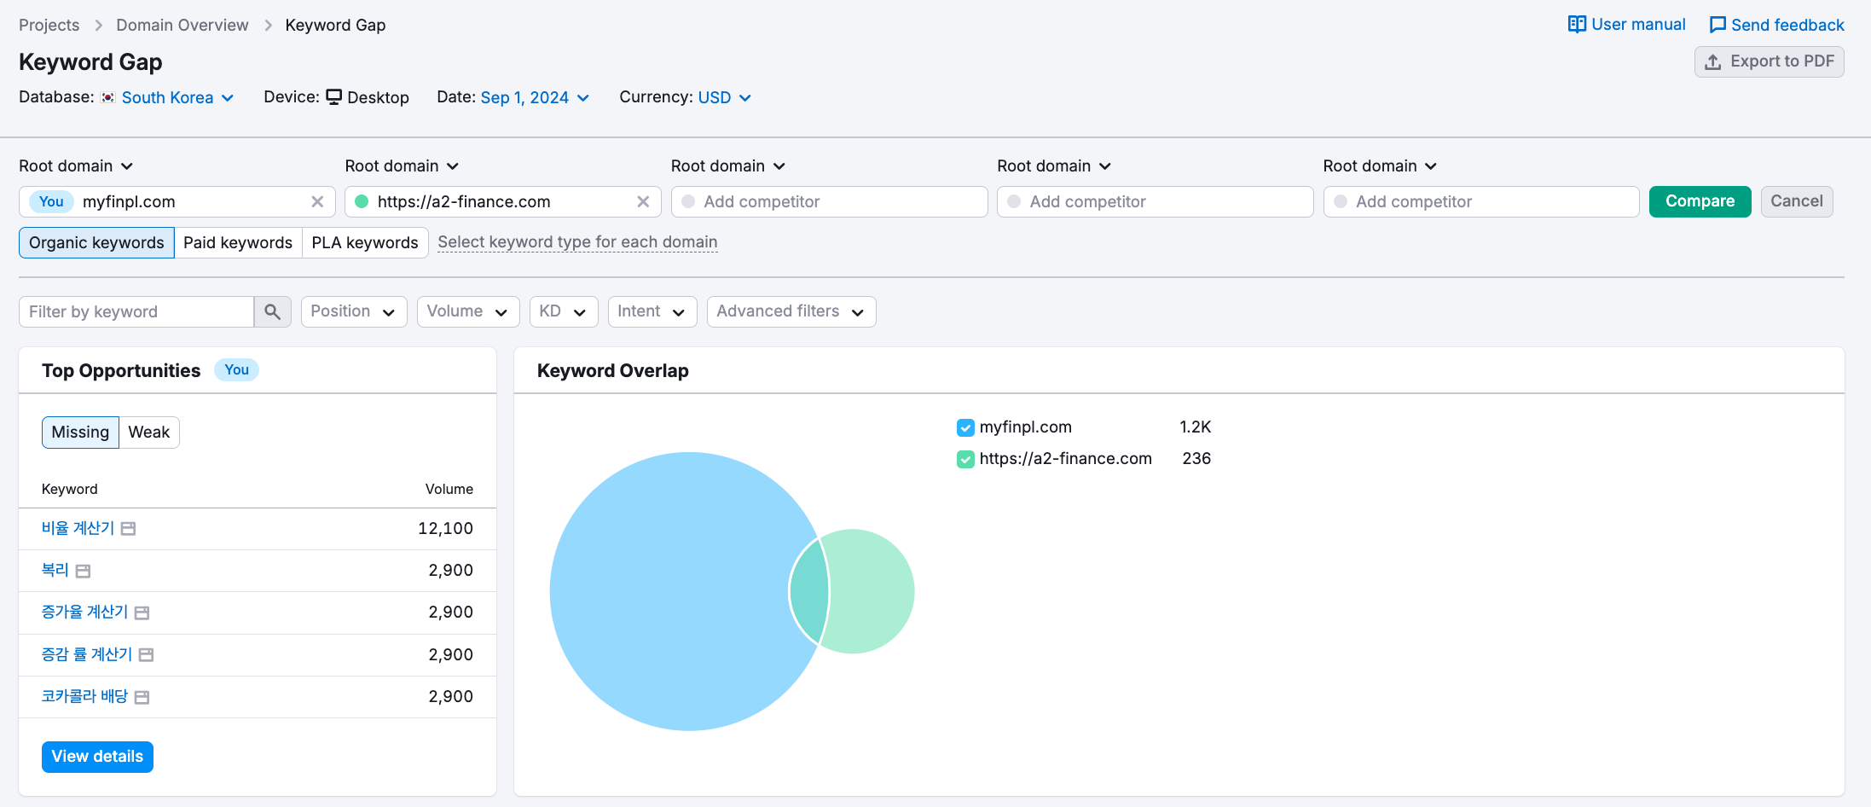Click the You badge beside Top Opportunities
The width and height of the screenshot is (1871, 807).
pos(237,370)
